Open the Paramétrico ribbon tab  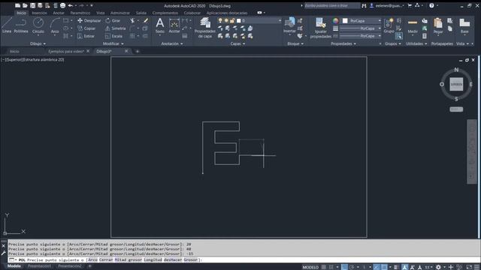(80, 13)
